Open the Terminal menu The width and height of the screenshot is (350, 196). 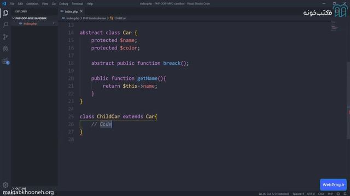click(x=77, y=4)
